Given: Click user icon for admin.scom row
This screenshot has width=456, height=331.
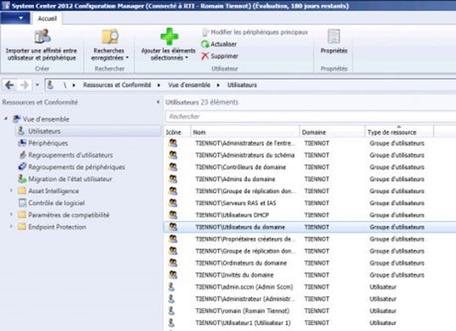Looking at the screenshot, I should (x=171, y=287).
